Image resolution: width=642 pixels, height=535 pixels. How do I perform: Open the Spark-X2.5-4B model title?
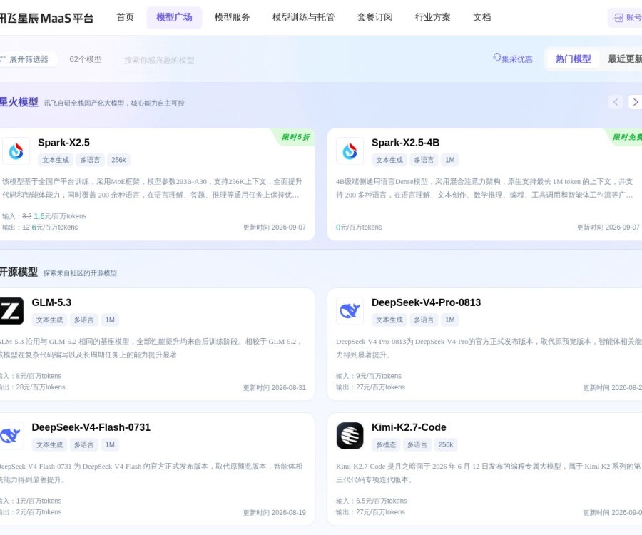point(405,143)
